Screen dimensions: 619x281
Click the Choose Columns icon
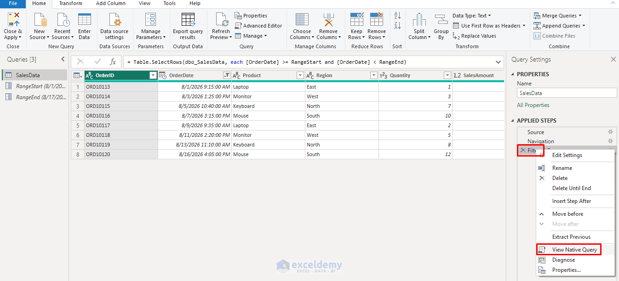(x=302, y=20)
